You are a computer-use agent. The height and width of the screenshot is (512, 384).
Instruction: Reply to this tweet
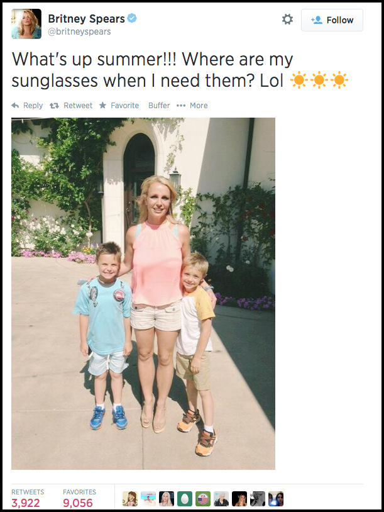(27, 106)
